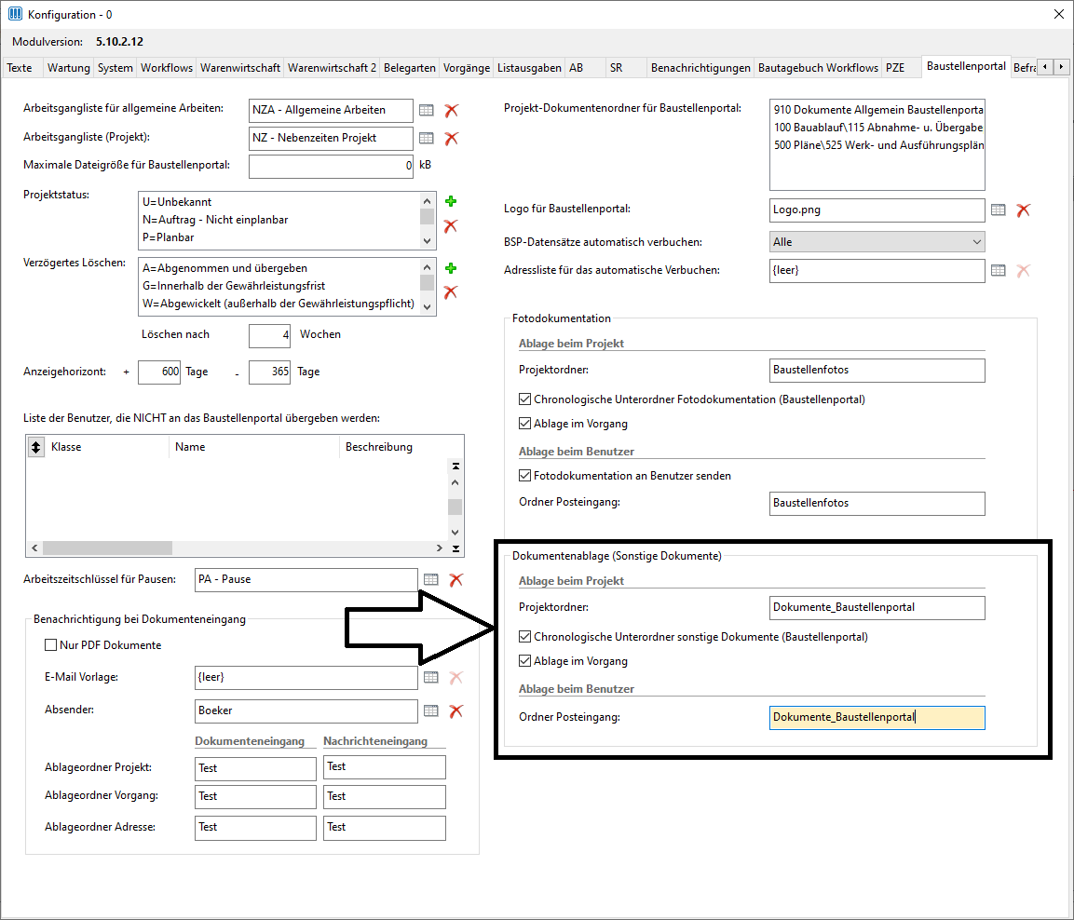
Task: Open lookup for Arbeitsgangliste (Projekt)
Action: coord(426,138)
